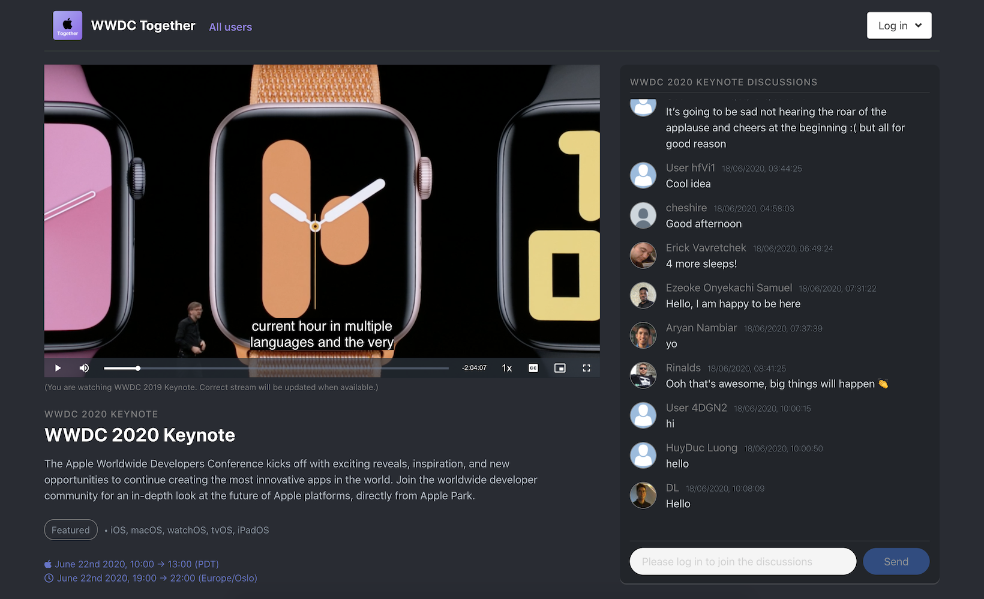This screenshot has height=599, width=984.
Task: Click the Apple icon beside PDT date
Action: [x=48, y=564]
